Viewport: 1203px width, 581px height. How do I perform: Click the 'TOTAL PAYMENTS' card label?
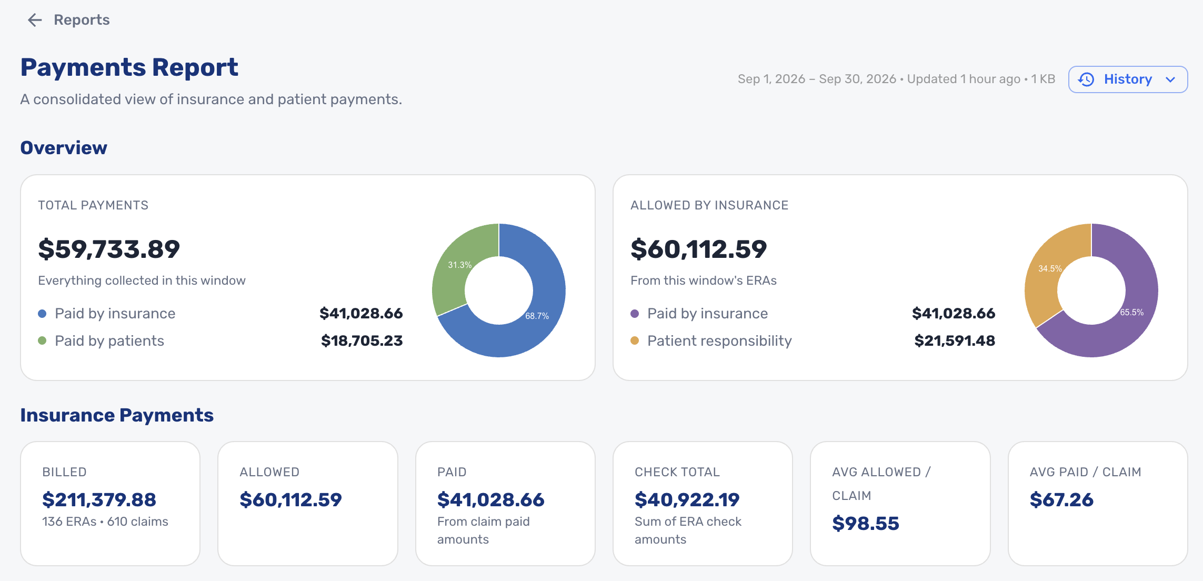[x=93, y=205]
